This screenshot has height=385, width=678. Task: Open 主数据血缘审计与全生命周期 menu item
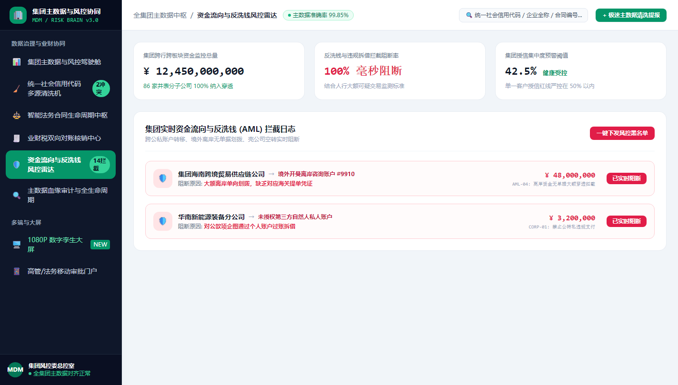coord(60,195)
